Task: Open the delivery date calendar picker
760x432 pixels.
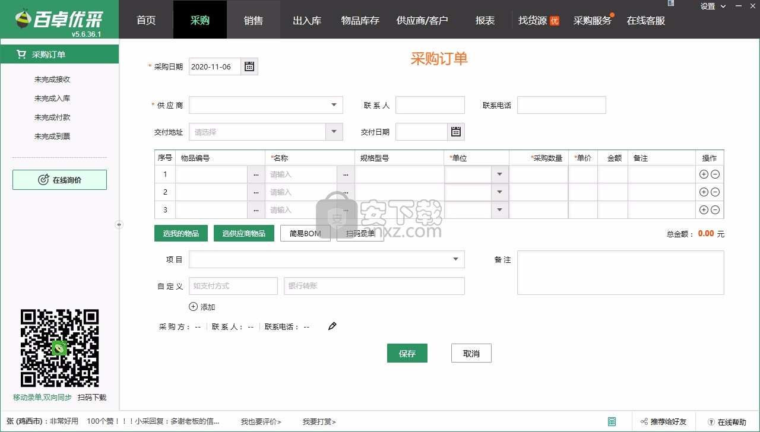Action: pos(456,132)
